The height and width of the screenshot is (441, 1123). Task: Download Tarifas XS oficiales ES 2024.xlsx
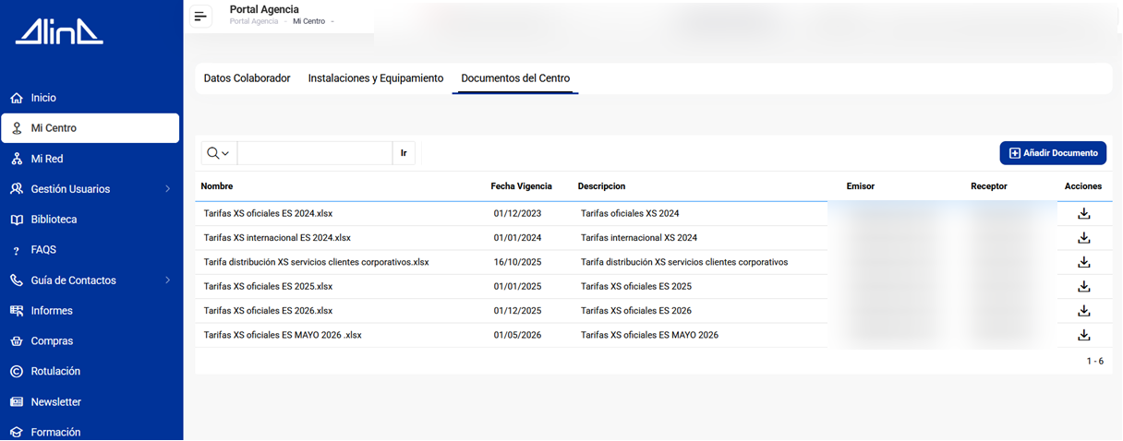tap(1084, 213)
